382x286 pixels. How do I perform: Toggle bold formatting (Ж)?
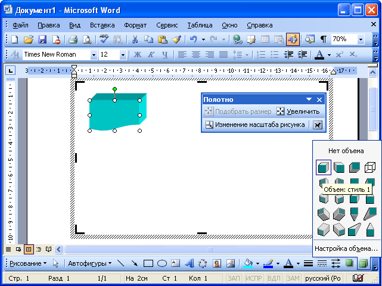[x=138, y=55]
